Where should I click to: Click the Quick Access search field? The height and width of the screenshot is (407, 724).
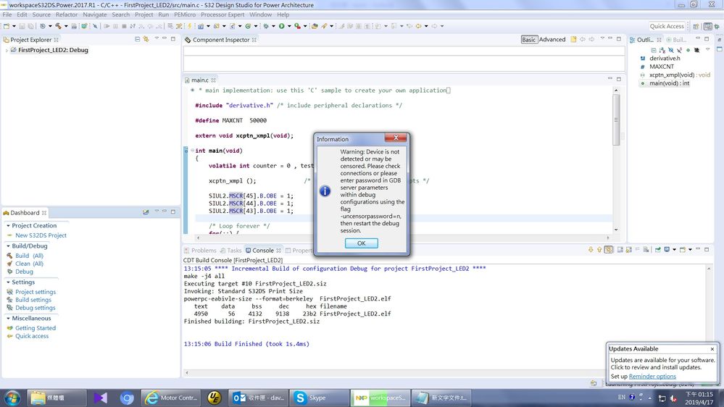(667, 26)
